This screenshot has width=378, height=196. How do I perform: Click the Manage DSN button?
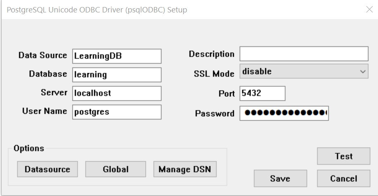[185, 169]
